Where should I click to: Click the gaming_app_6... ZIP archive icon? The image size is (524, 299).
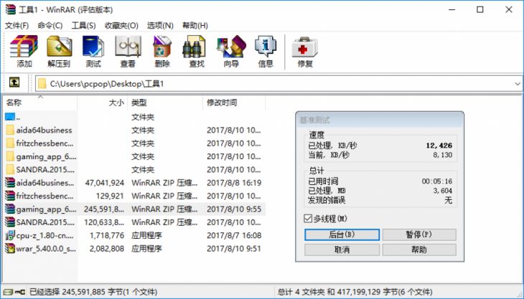pos(10,209)
